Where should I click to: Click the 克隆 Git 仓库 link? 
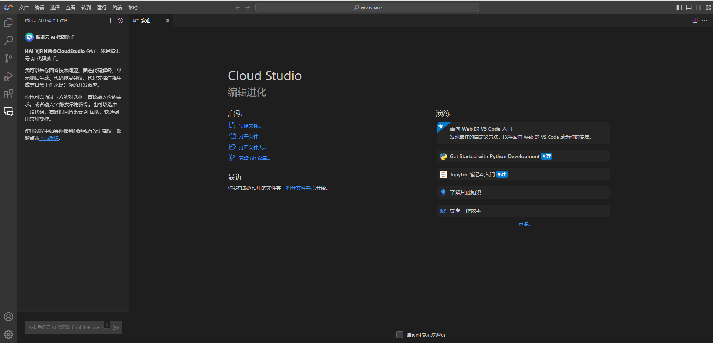tap(254, 158)
